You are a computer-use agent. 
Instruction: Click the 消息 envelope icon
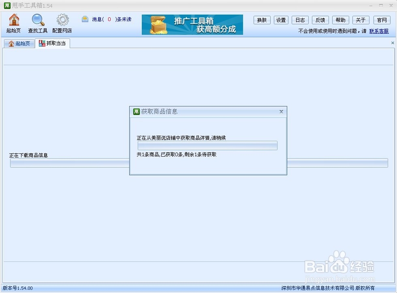[x=85, y=19]
